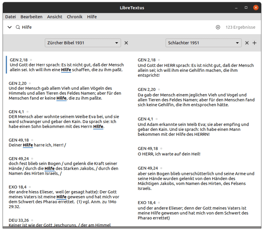Select GEN 49,18 reference in Schlachter column
Viewport: 264px width, 231px height.
coord(148,149)
